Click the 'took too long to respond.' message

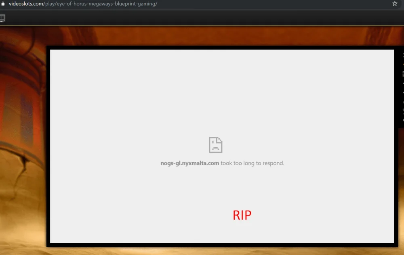click(252, 163)
